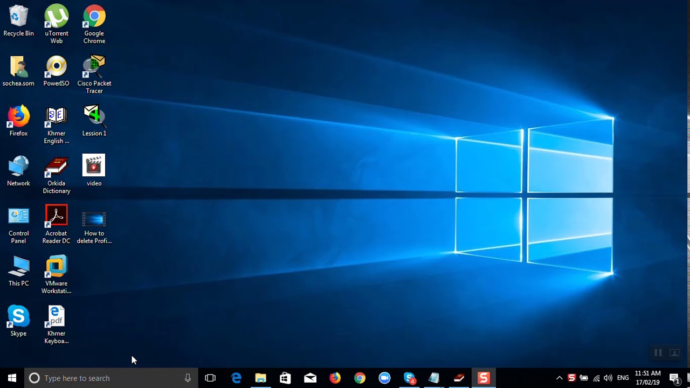The width and height of the screenshot is (690, 388).
Task: Change the ENG input language
Action: click(623, 378)
